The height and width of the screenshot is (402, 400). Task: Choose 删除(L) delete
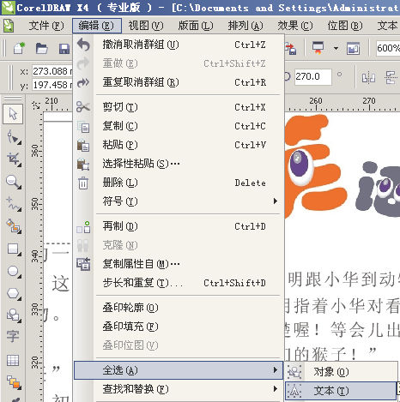(179, 183)
